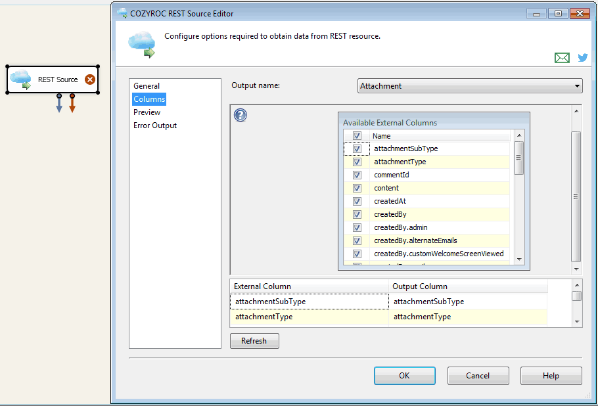Click the Available External Columns panel title
Screen dimensions: 598x406
click(390, 123)
